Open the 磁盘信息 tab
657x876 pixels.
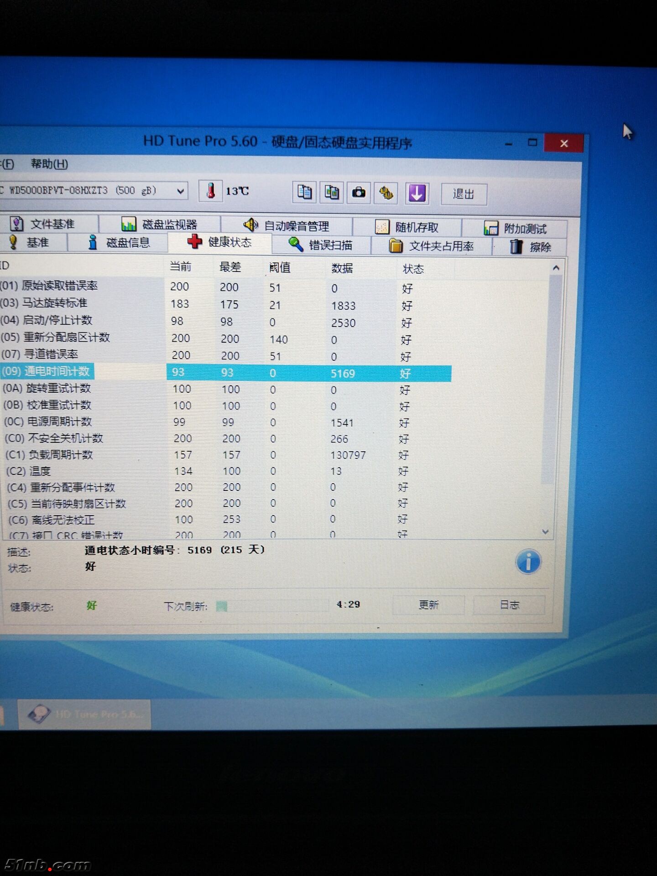point(119,242)
